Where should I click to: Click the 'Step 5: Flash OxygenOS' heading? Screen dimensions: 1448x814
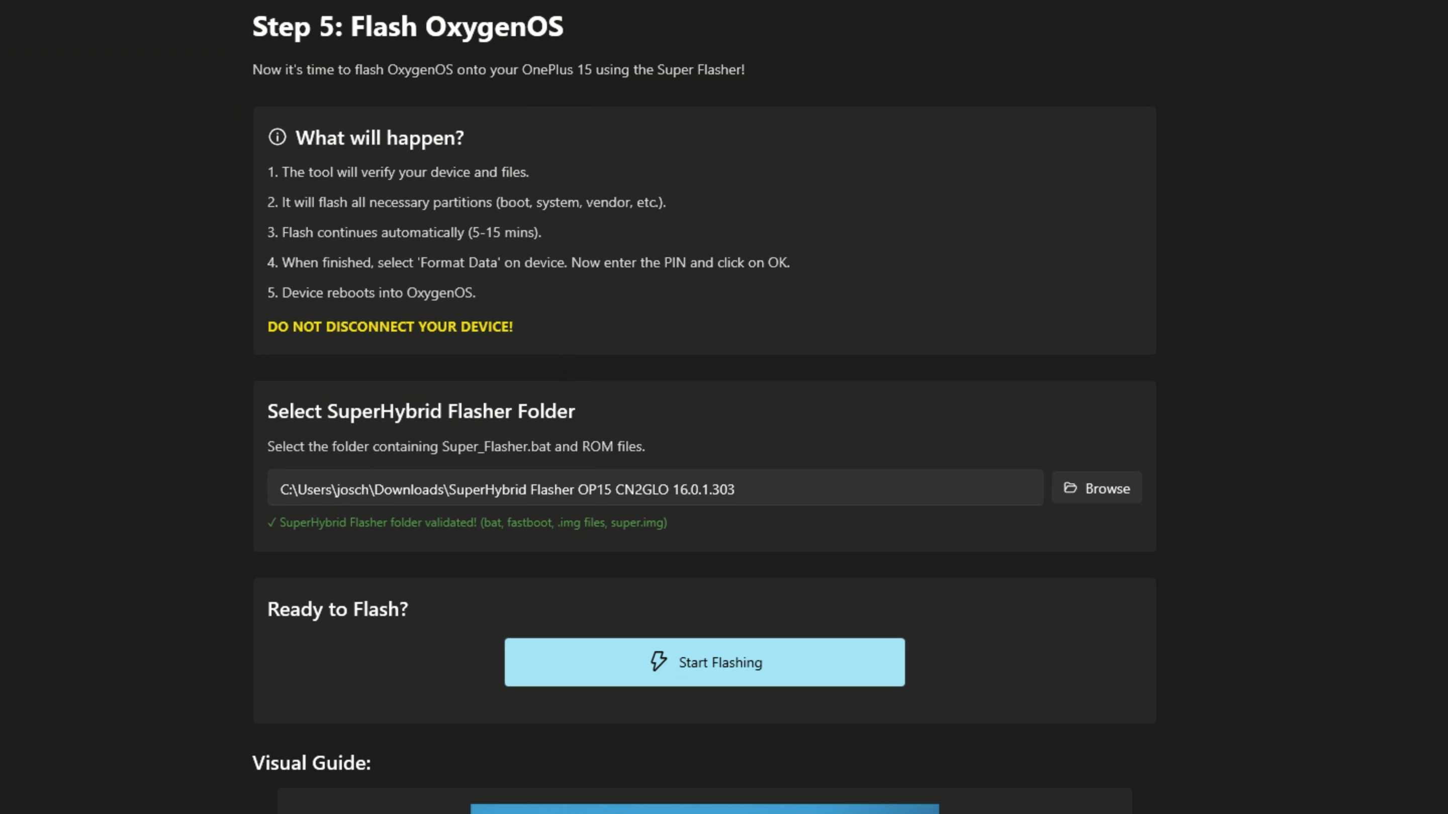point(408,27)
